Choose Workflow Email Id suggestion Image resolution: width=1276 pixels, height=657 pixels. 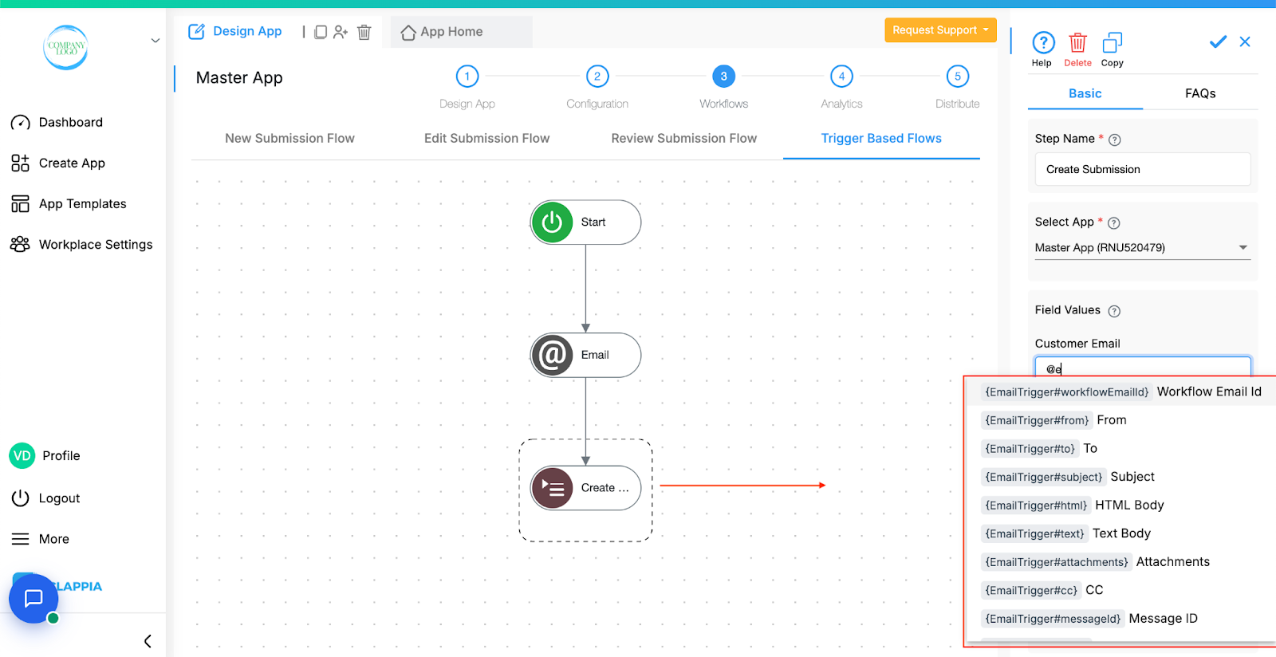click(1121, 391)
